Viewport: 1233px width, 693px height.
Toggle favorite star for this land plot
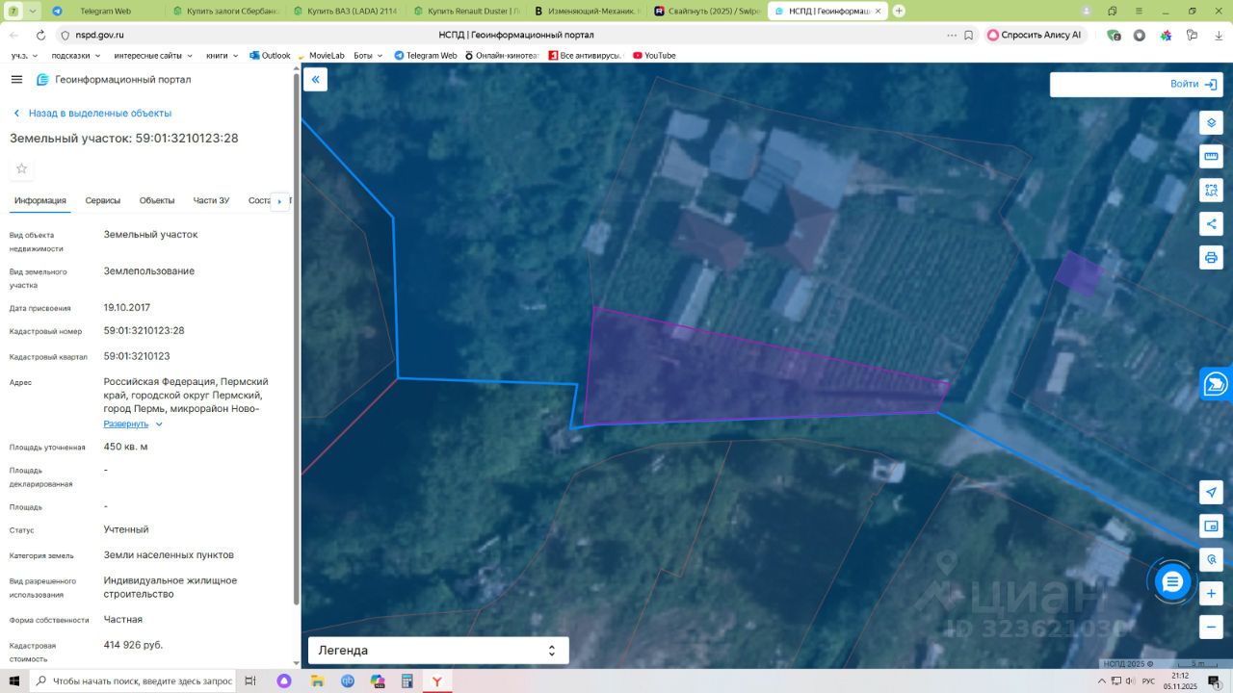click(x=21, y=169)
